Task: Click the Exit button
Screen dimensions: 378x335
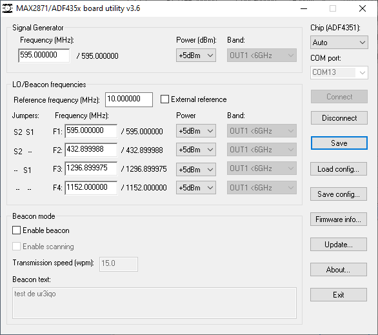Action: (x=339, y=295)
